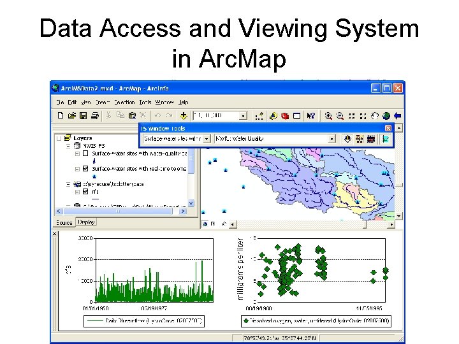Activate the What's This help pointer
This screenshot has height=344, width=459.
311,116
